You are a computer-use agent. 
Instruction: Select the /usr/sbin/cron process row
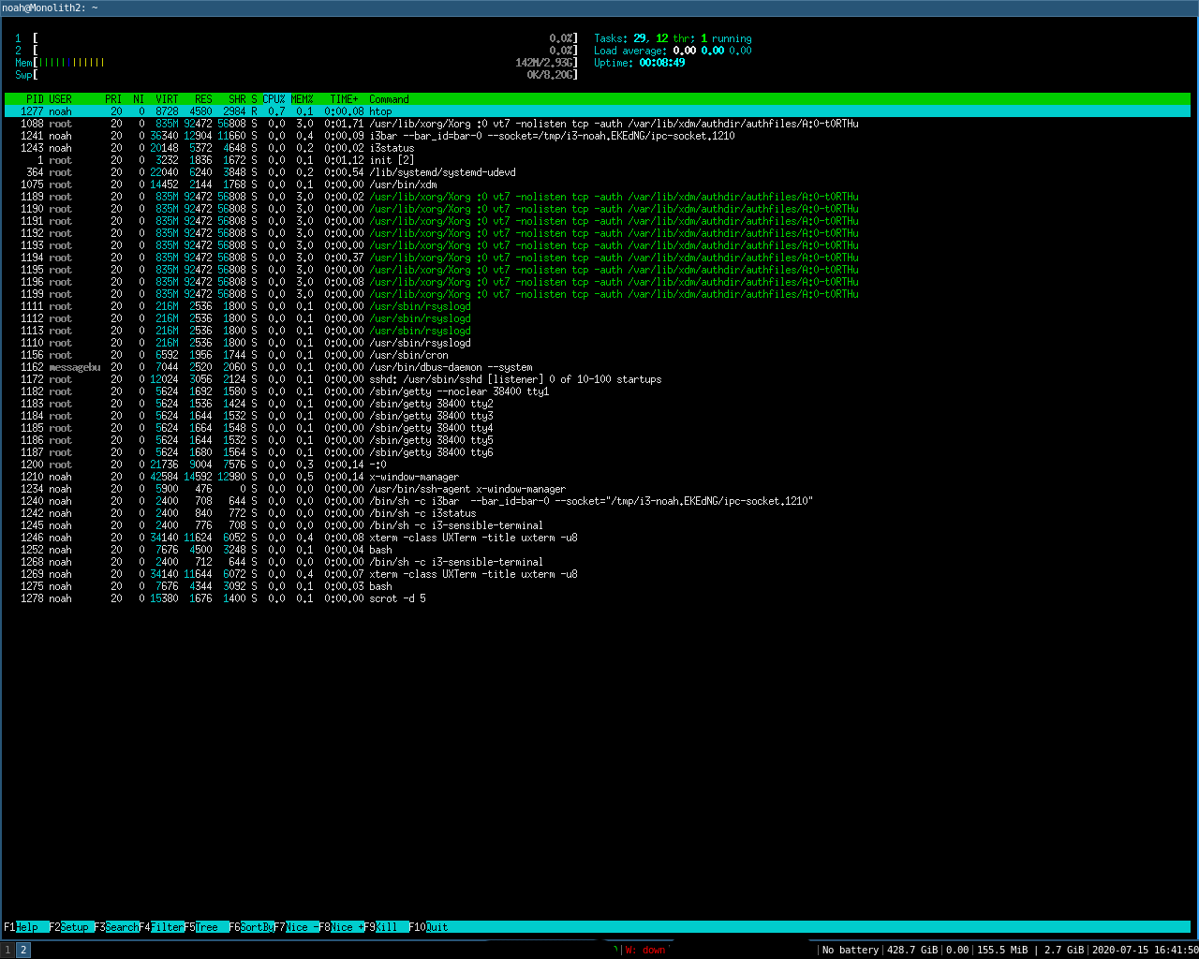pos(598,355)
